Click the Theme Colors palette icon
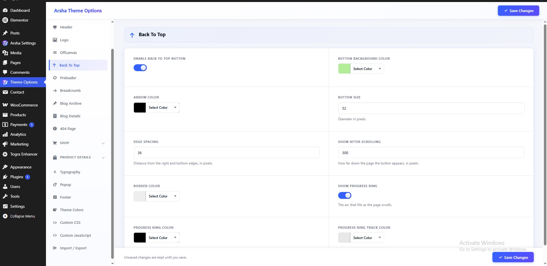 pos(55,210)
